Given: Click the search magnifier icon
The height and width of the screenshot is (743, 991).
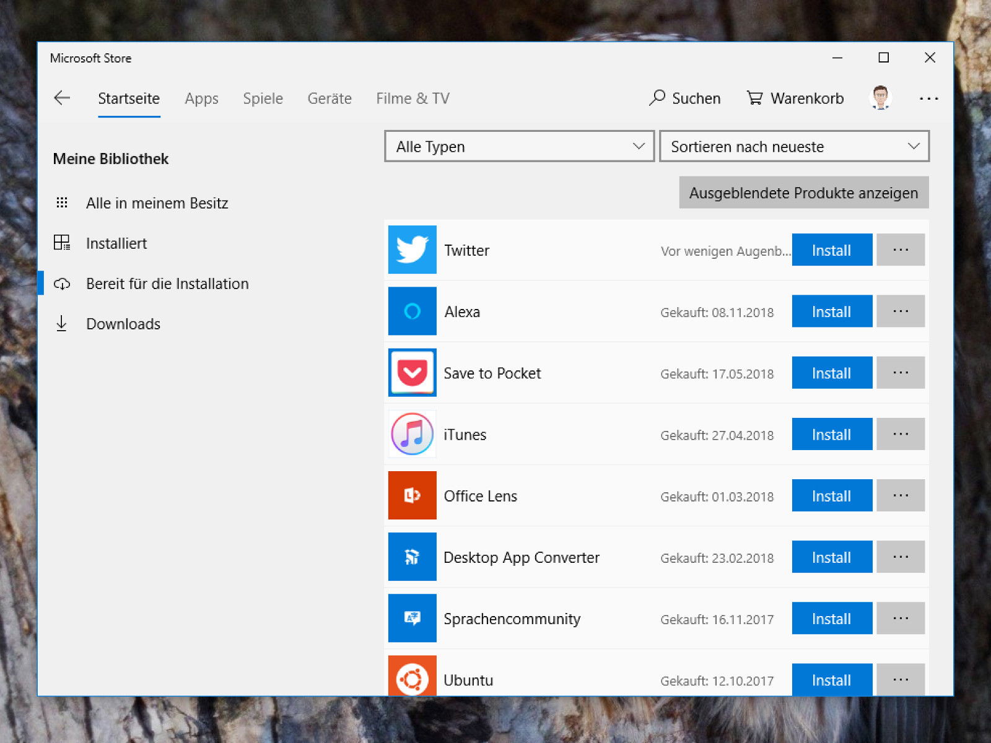Looking at the screenshot, I should (657, 98).
